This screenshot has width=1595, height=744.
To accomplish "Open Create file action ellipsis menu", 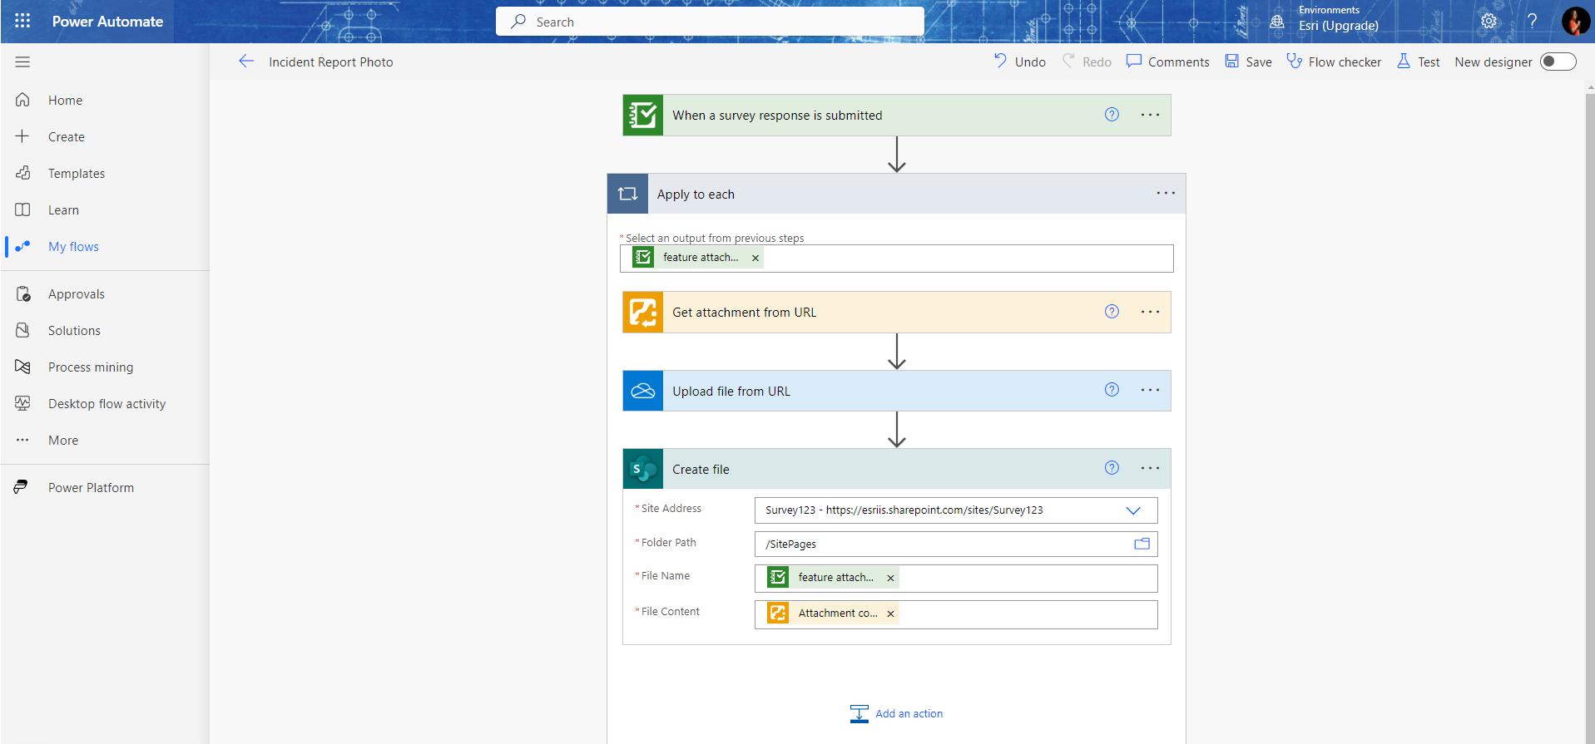I will [1150, 469].
